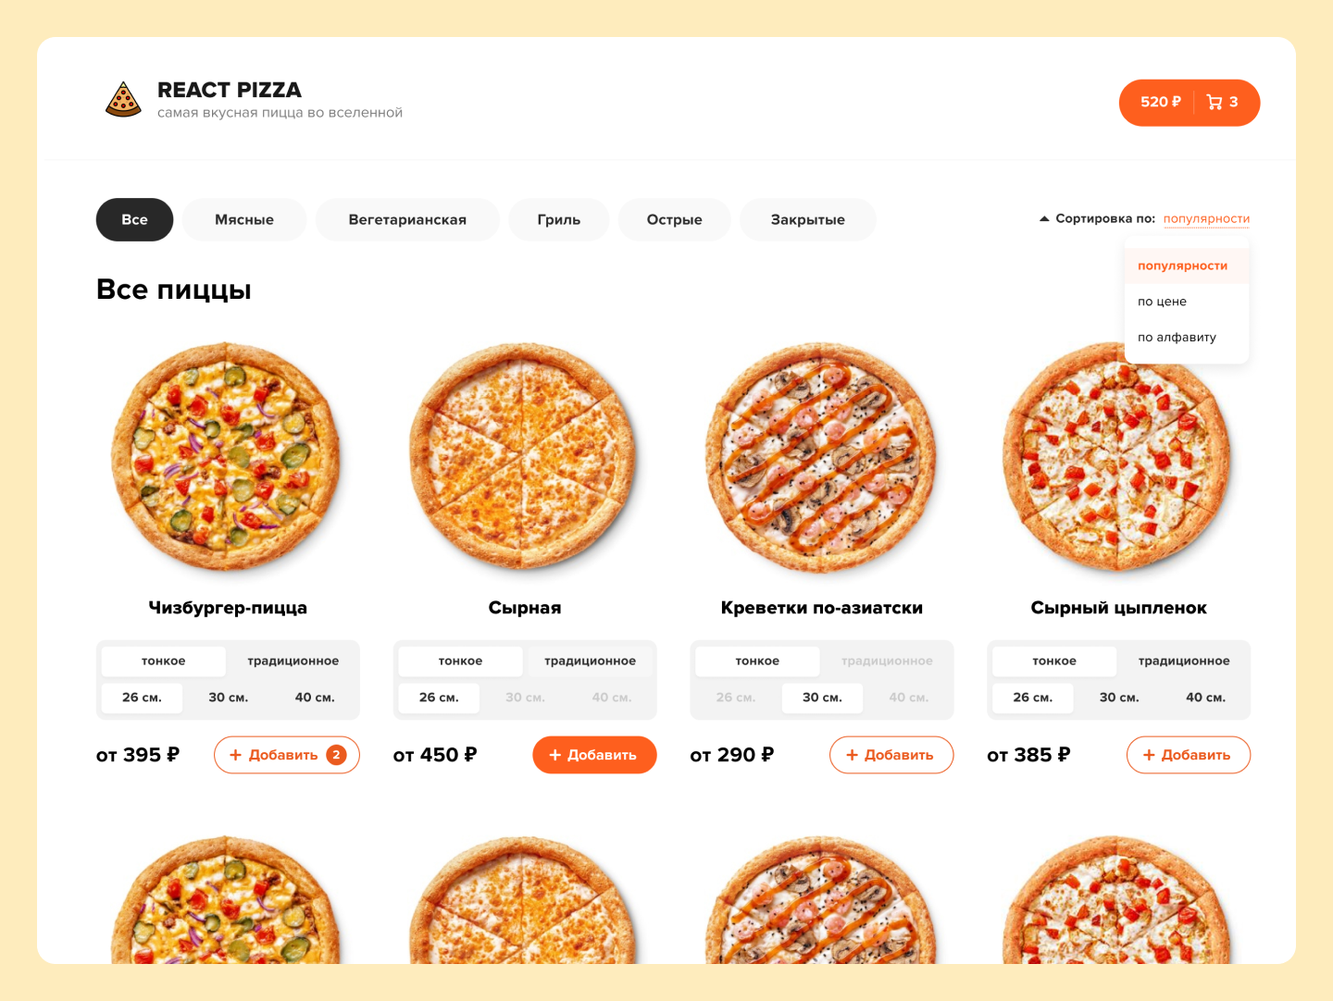Open the популярности sort dropdown link
Screen dimensions: 1333x1001
pyautogui.click(x=1206, y=219)
